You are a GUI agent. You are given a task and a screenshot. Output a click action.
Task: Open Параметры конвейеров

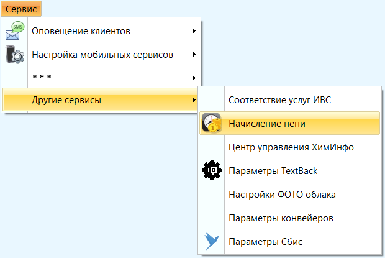click(x=290, y=218)
